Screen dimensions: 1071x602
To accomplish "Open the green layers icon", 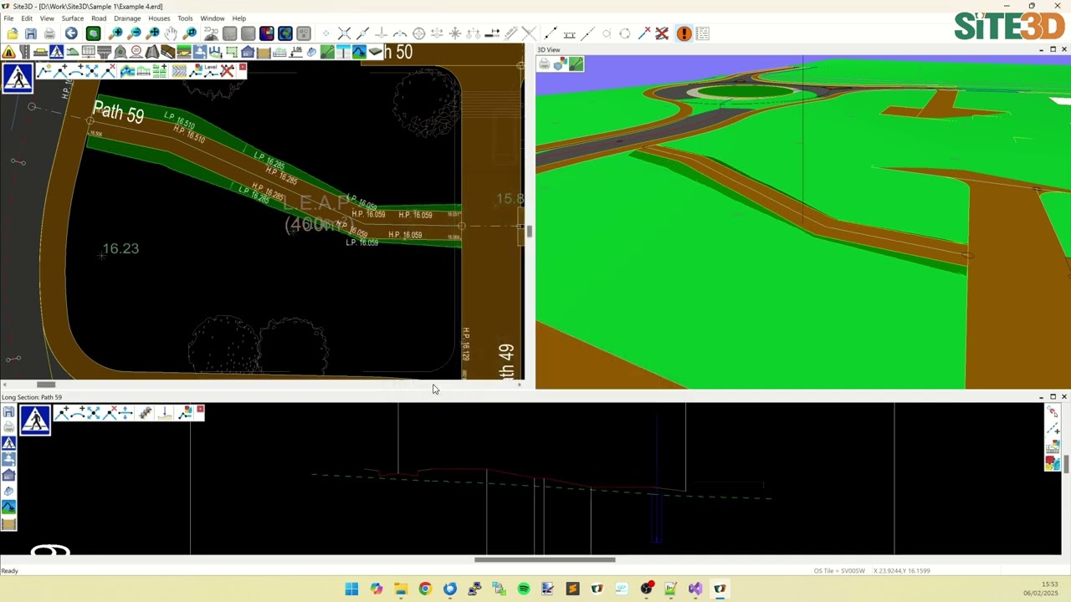I will [x=93, y=33].
